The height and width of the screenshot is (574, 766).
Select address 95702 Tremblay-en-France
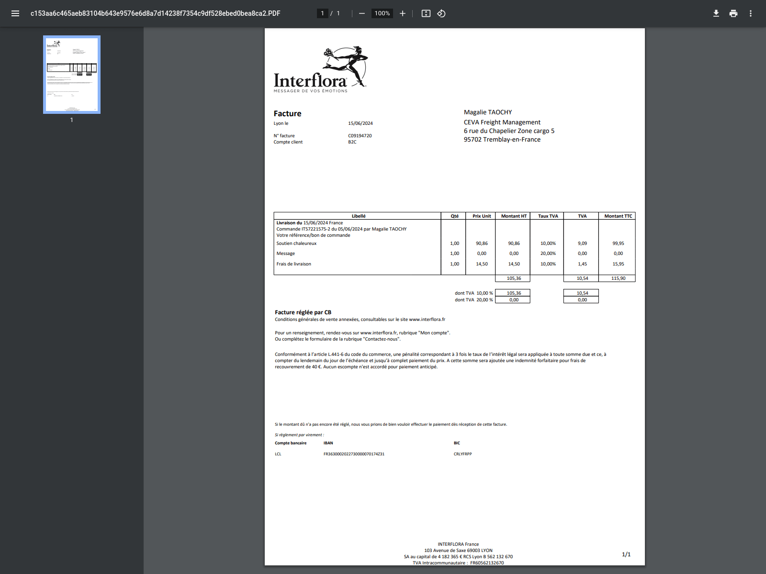(x=502, y=140)
